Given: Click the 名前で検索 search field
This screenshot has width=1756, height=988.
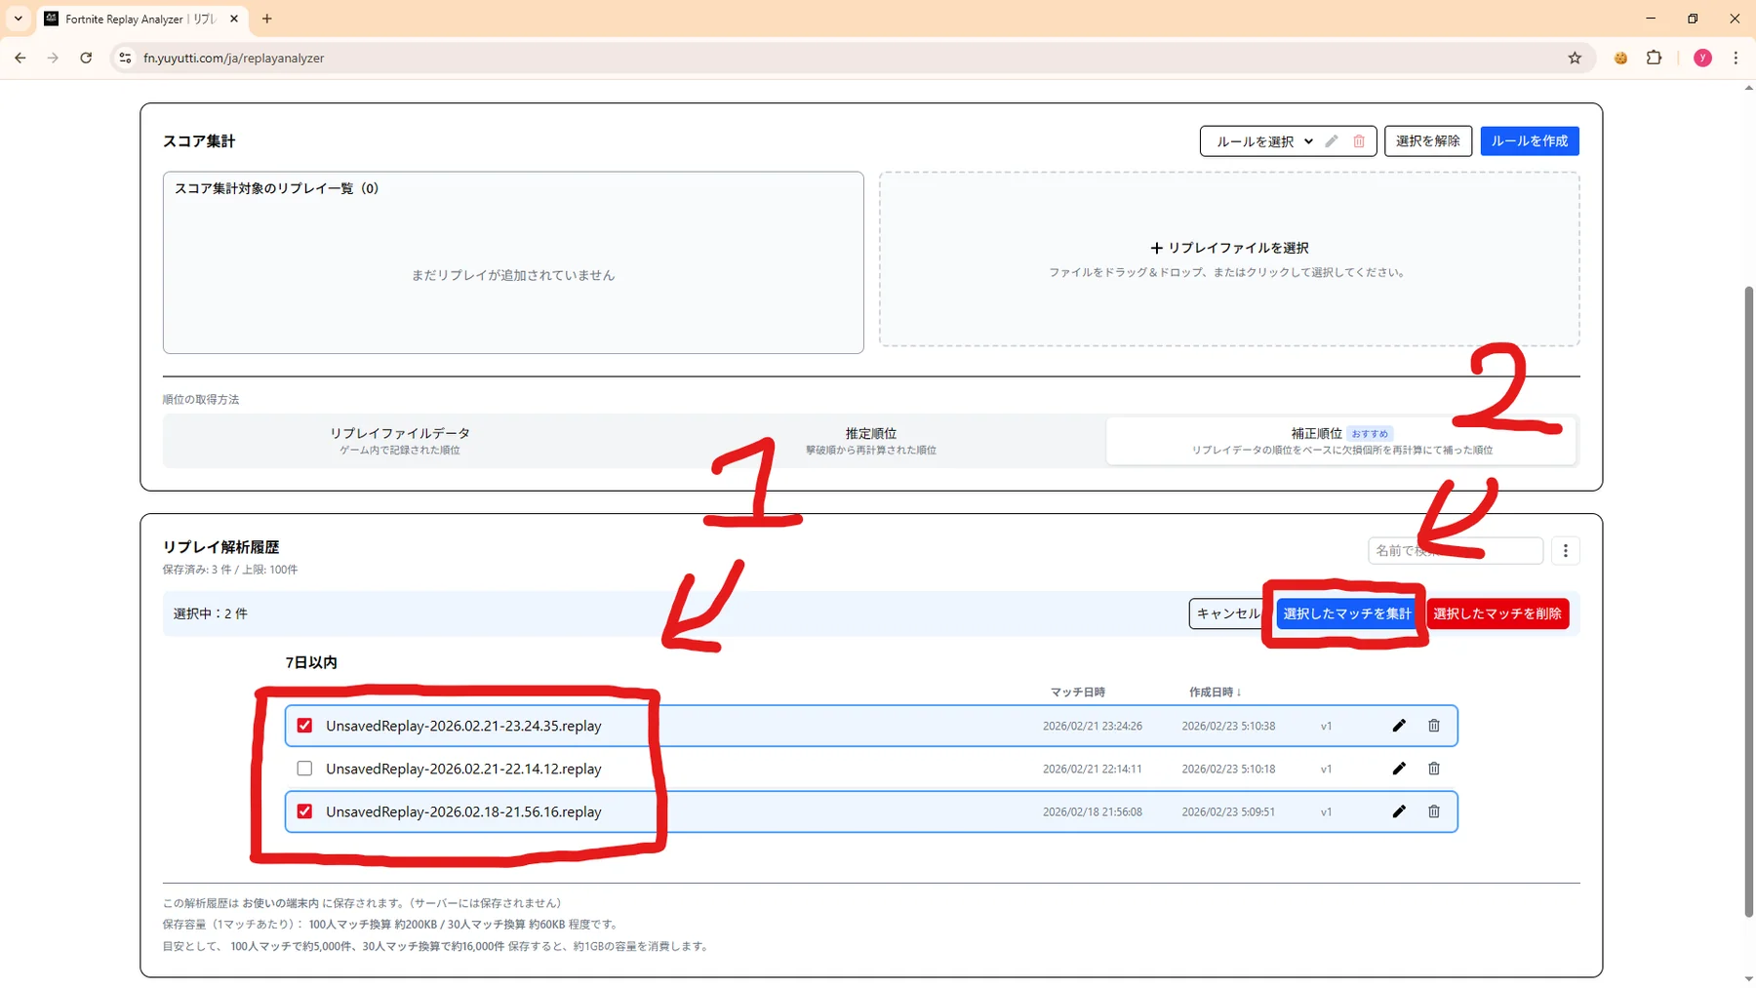Looking at the screenshot, I should coord(1456,550).
